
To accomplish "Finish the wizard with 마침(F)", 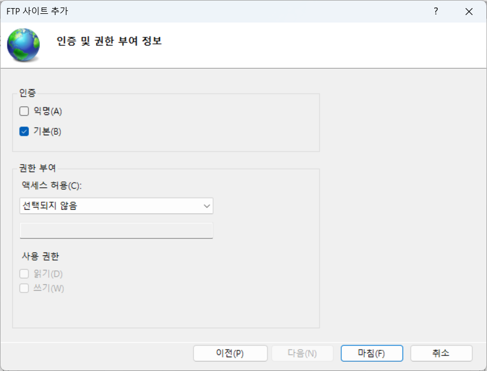I will tap(372, 353).
